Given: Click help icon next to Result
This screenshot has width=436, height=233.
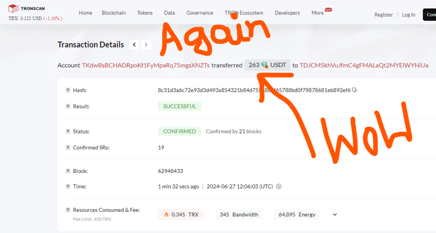Looking at the screenshot, I should tap(68, 106).
